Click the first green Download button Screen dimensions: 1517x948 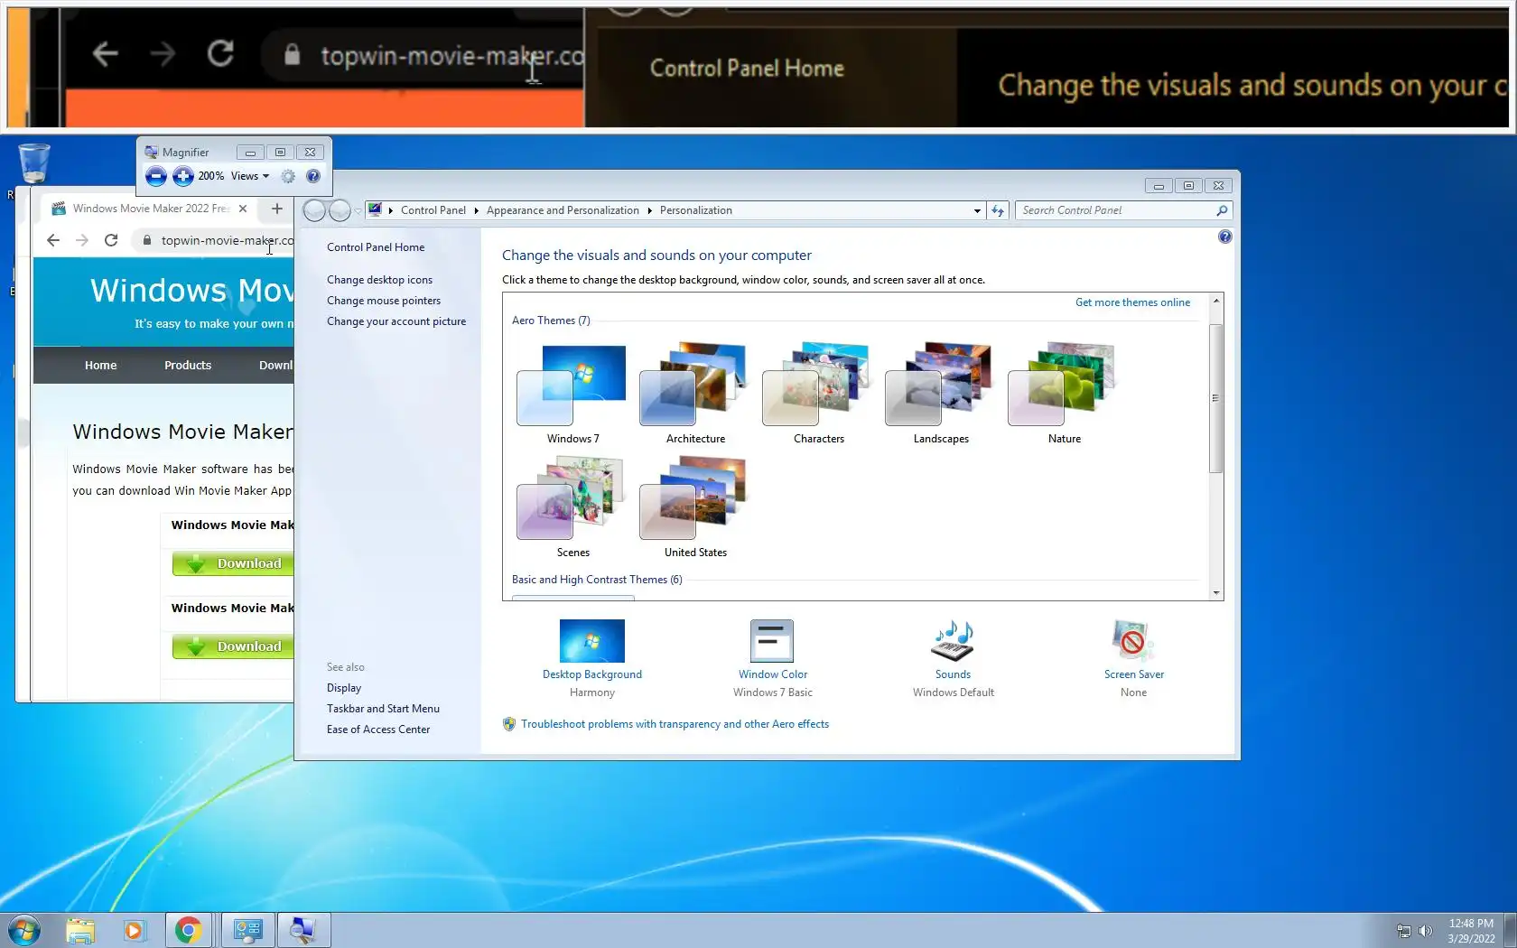(x=233, y=563)
